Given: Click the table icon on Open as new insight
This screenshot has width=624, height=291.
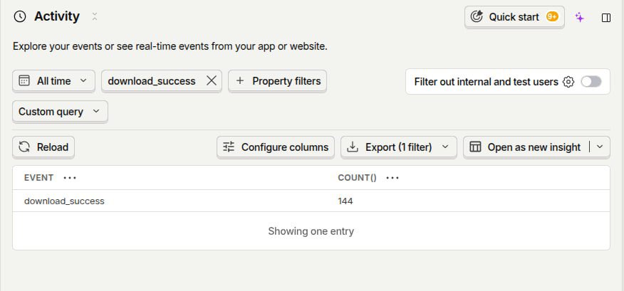Looking at the screenshot, I should pos(475,147).
